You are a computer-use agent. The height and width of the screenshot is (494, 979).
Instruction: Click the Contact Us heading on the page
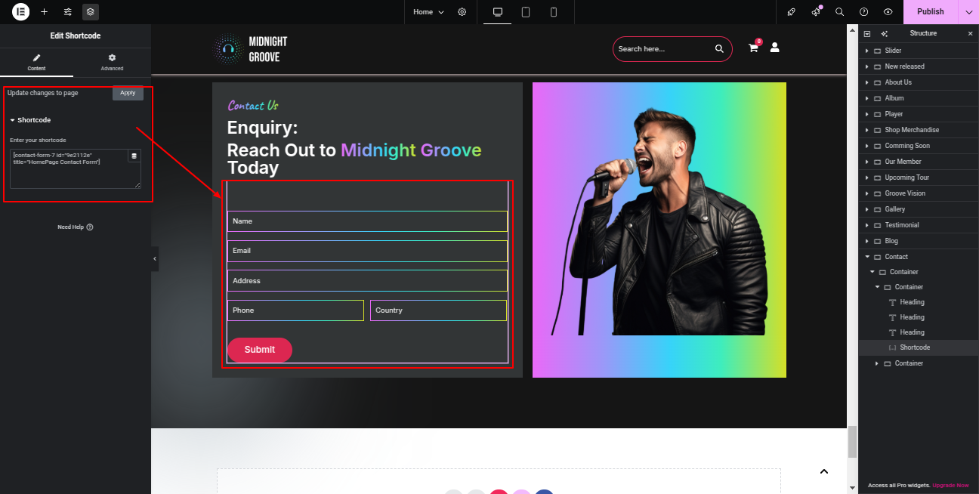pyautogui.click(x=253, y=106)
